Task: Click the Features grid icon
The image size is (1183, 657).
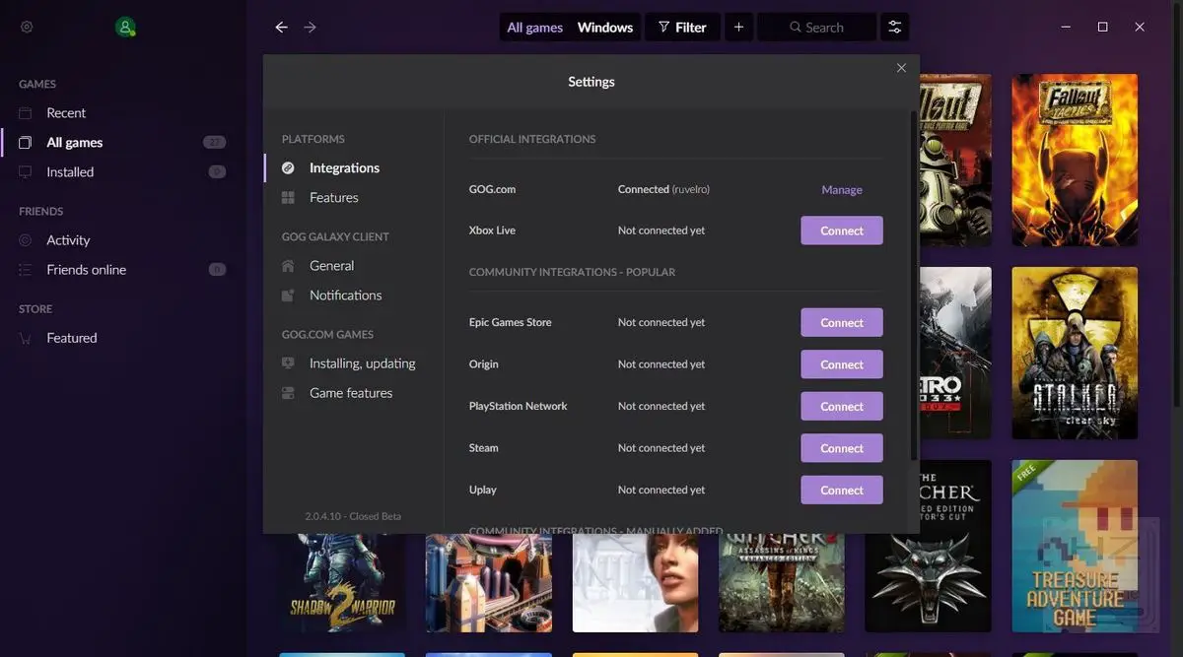Action: click(x=288, y=198)
